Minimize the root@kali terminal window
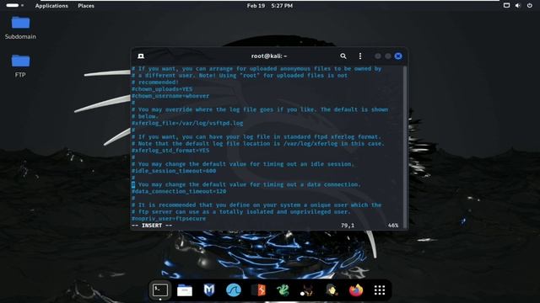 [x=378, y=56]
